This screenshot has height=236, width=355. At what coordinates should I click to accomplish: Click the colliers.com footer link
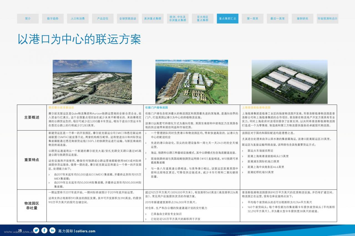point(85,231)
